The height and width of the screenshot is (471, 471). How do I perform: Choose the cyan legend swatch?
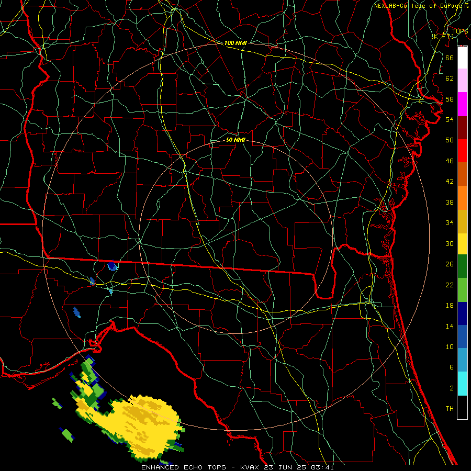click(462, 384)
